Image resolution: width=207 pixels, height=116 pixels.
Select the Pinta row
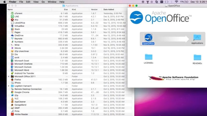69,111
